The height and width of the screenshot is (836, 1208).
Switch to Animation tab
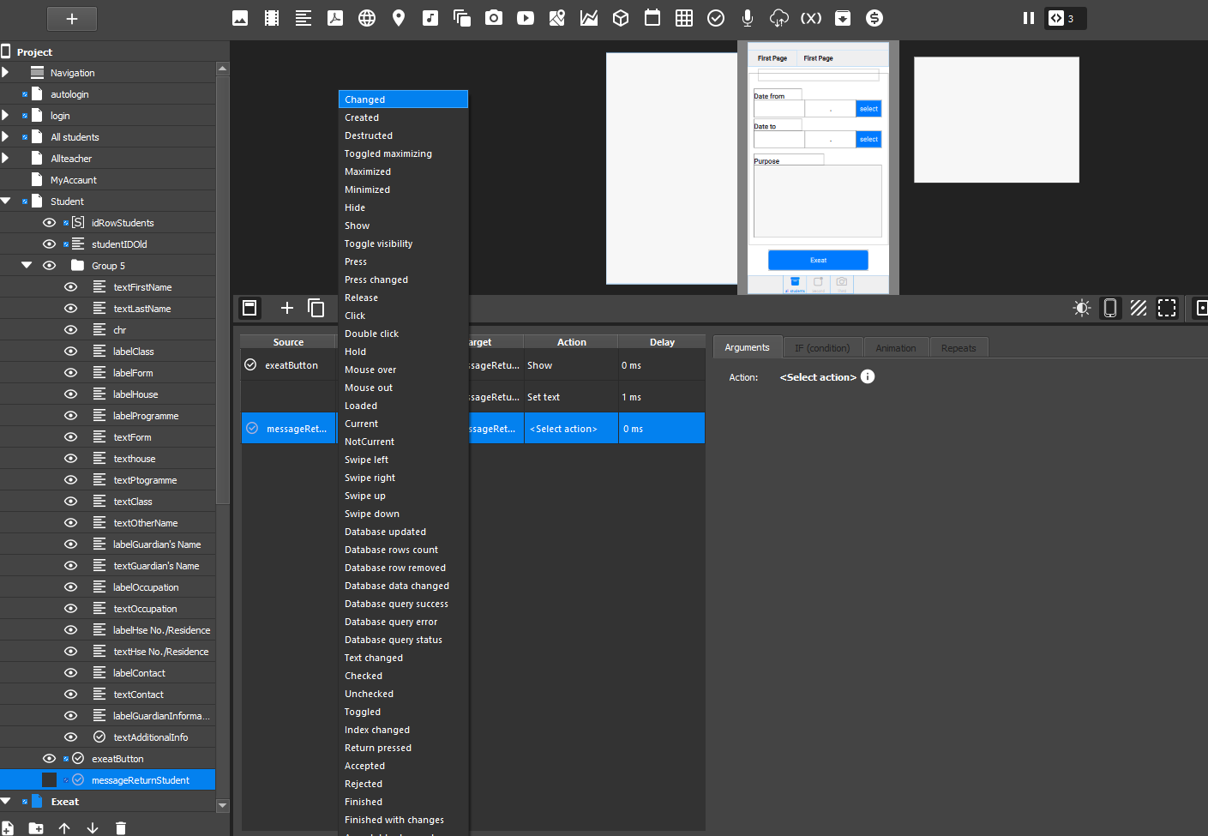click(896, 348)
